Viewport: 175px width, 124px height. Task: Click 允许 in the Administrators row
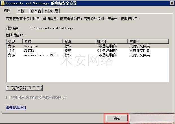(x=11, y=55)
